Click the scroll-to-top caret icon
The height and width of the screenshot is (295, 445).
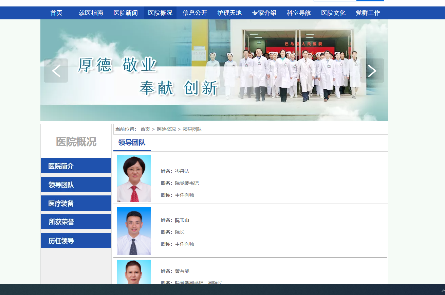(443, 291)
